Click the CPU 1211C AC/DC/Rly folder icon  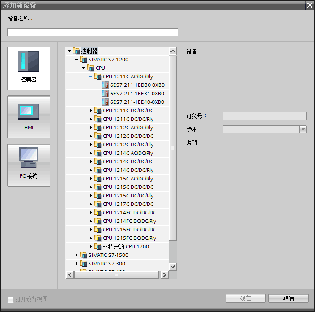98,77
